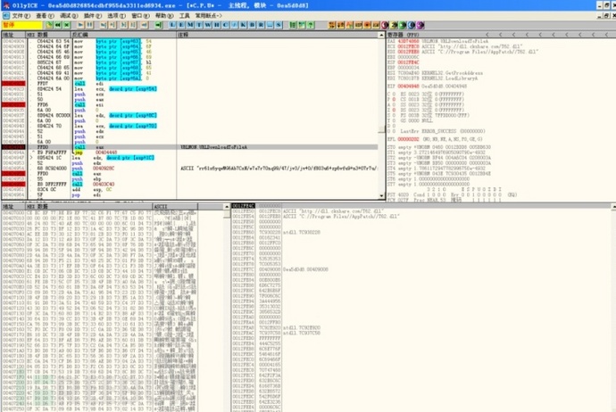Show Windows with W button
This screenshot has height=412, width=616.
coord(208,25)
